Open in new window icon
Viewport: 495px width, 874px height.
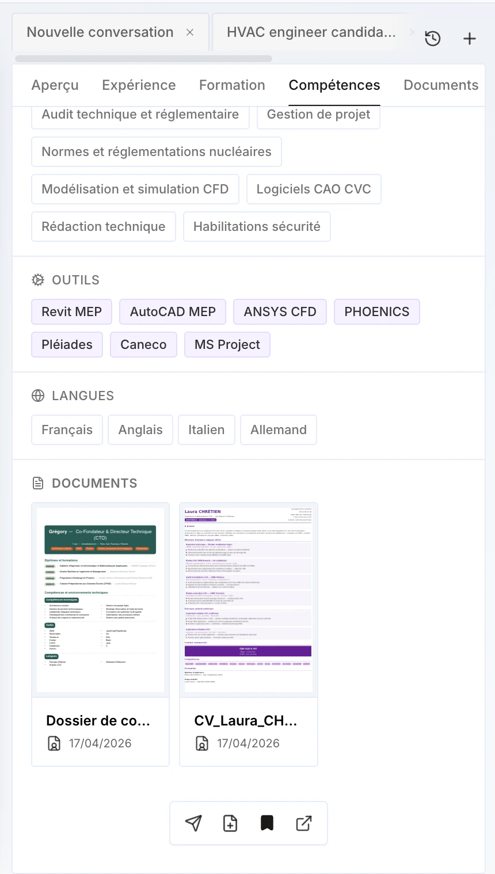[304, 823]
